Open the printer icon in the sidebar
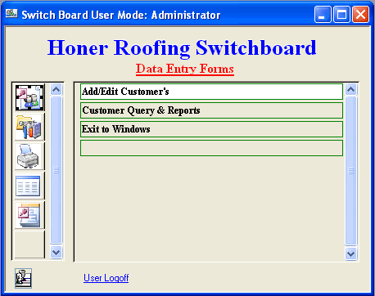375x296 pixels. 29,156
